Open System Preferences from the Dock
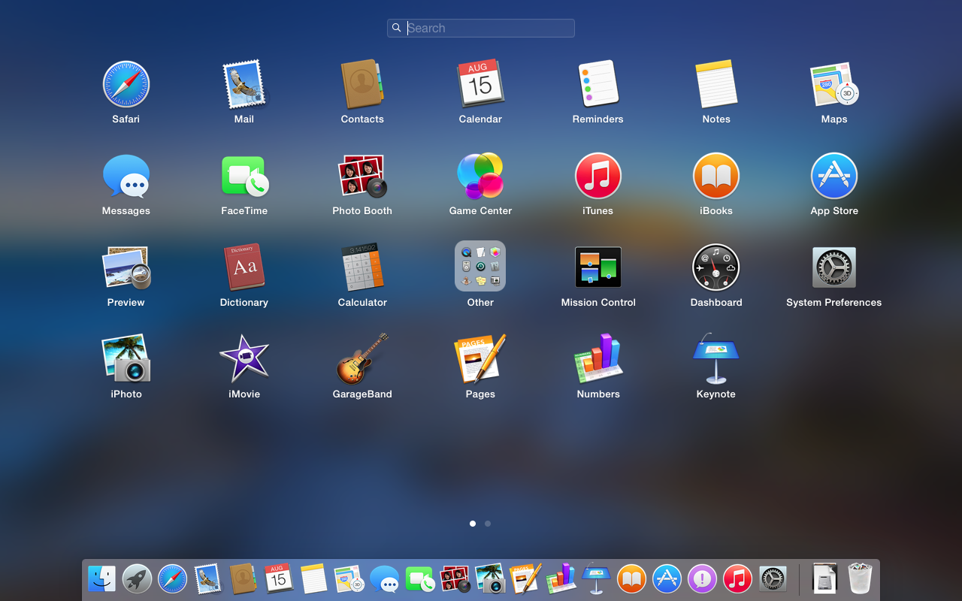Image resolution: width=962 pixels, height=601 pixels. (773, 579)
